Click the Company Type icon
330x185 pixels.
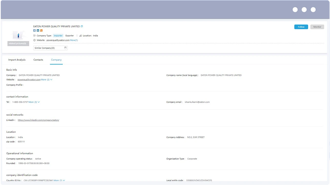pyautogui.click(x=35, y=36)
